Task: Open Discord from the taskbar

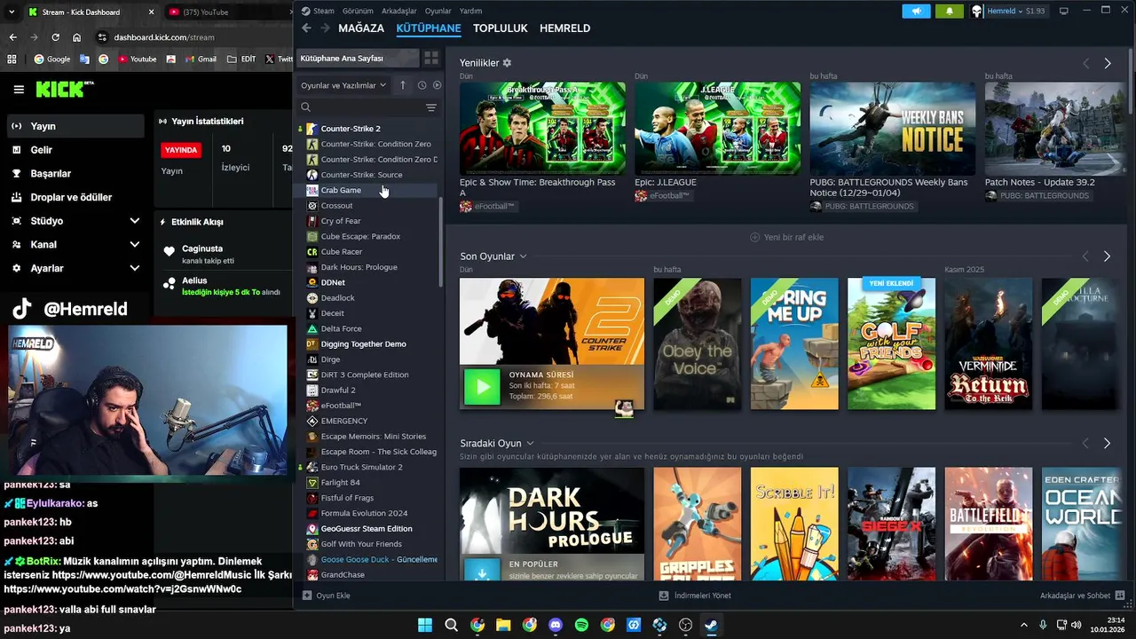Action: click(556, 625)
